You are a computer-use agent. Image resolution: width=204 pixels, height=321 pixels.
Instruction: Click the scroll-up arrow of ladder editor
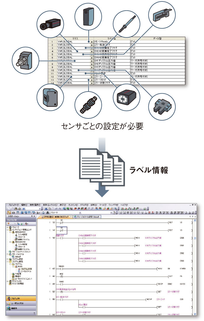pyautogui.click(x=195, y=220)
